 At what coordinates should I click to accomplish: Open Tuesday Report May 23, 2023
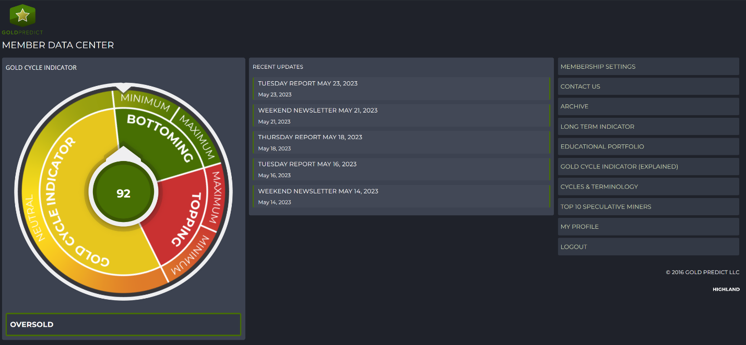click(x=307, y=83)
